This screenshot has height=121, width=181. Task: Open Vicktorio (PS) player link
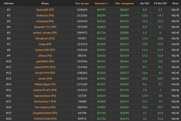(45, 15)
